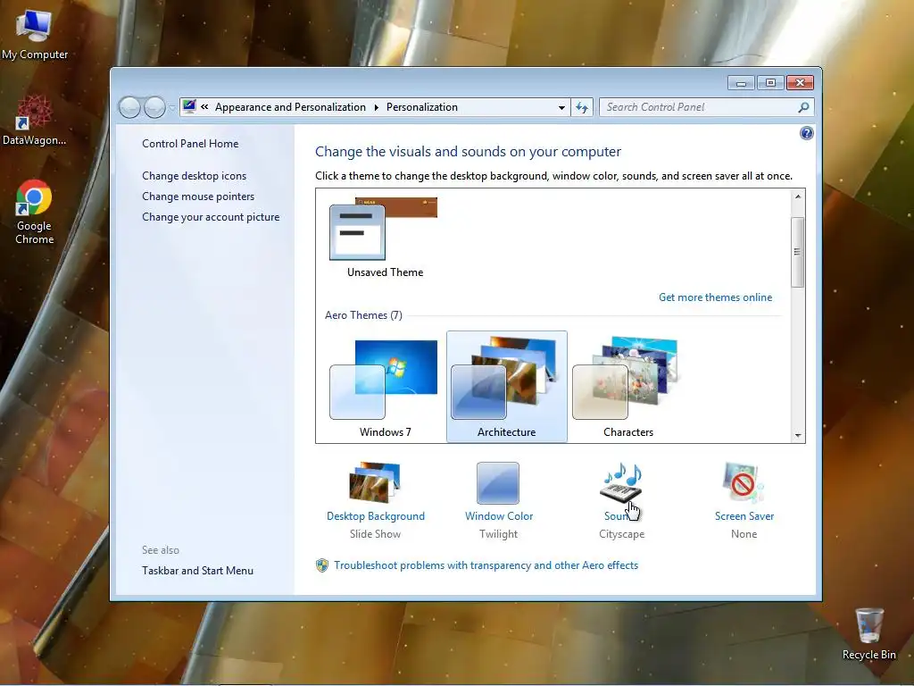Click the Desktop Background text link
Screen dimensions: 914x686
tap(376, 516)
